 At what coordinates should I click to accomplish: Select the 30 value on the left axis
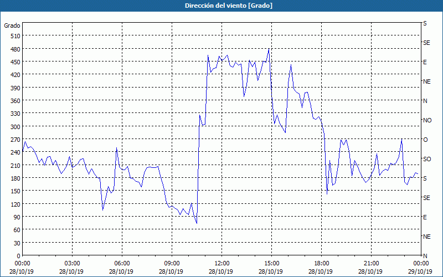pos(17,243)
